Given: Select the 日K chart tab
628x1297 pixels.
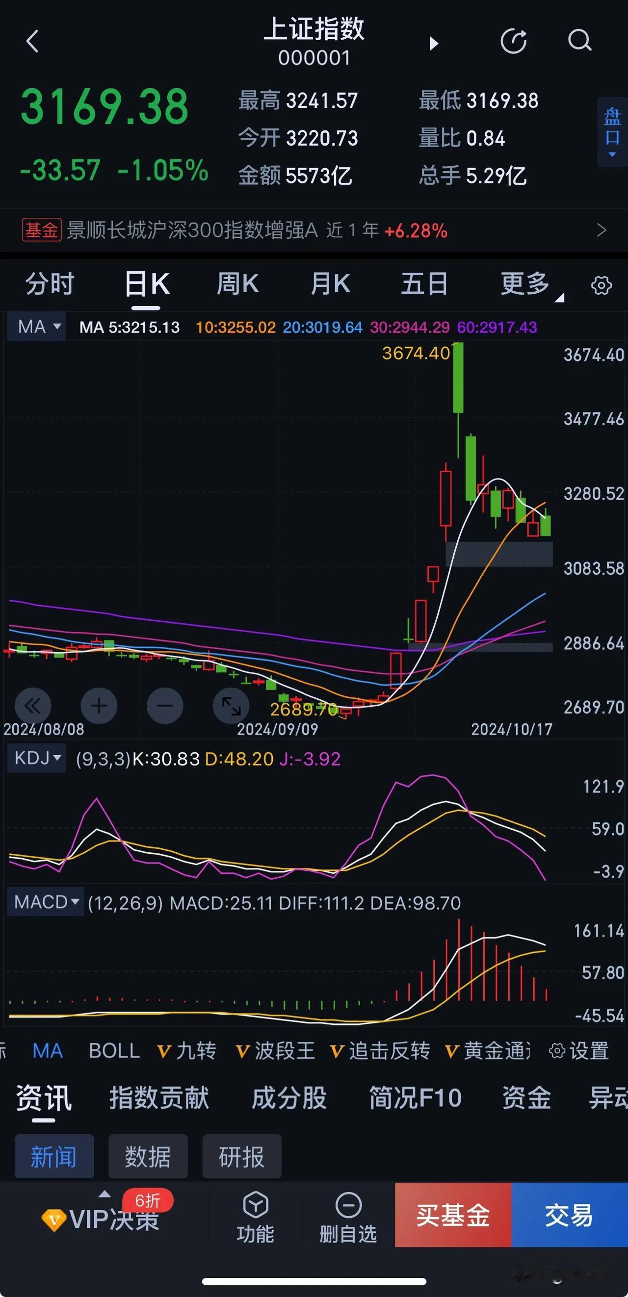Looking at the screenshot, I should pos(147,284).
